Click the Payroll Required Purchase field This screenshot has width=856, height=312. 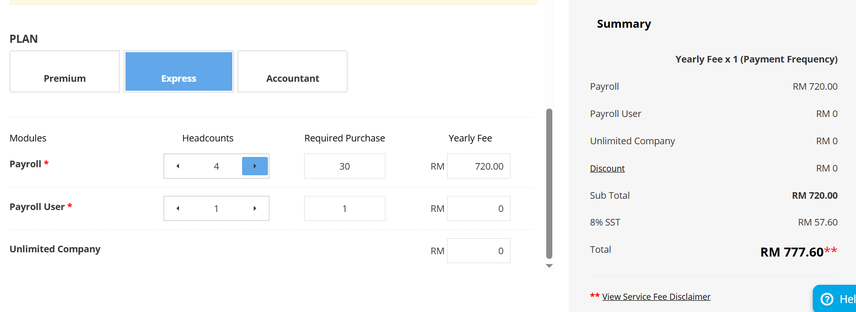[x=345, y=166]
